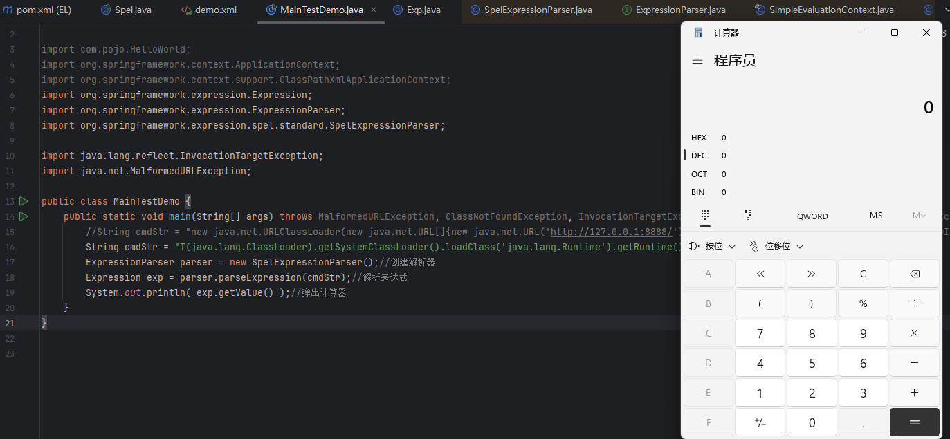This screenshot has height=439, width=950.
Task: Click the multiply key in calculator
Action: click(914, 333)
